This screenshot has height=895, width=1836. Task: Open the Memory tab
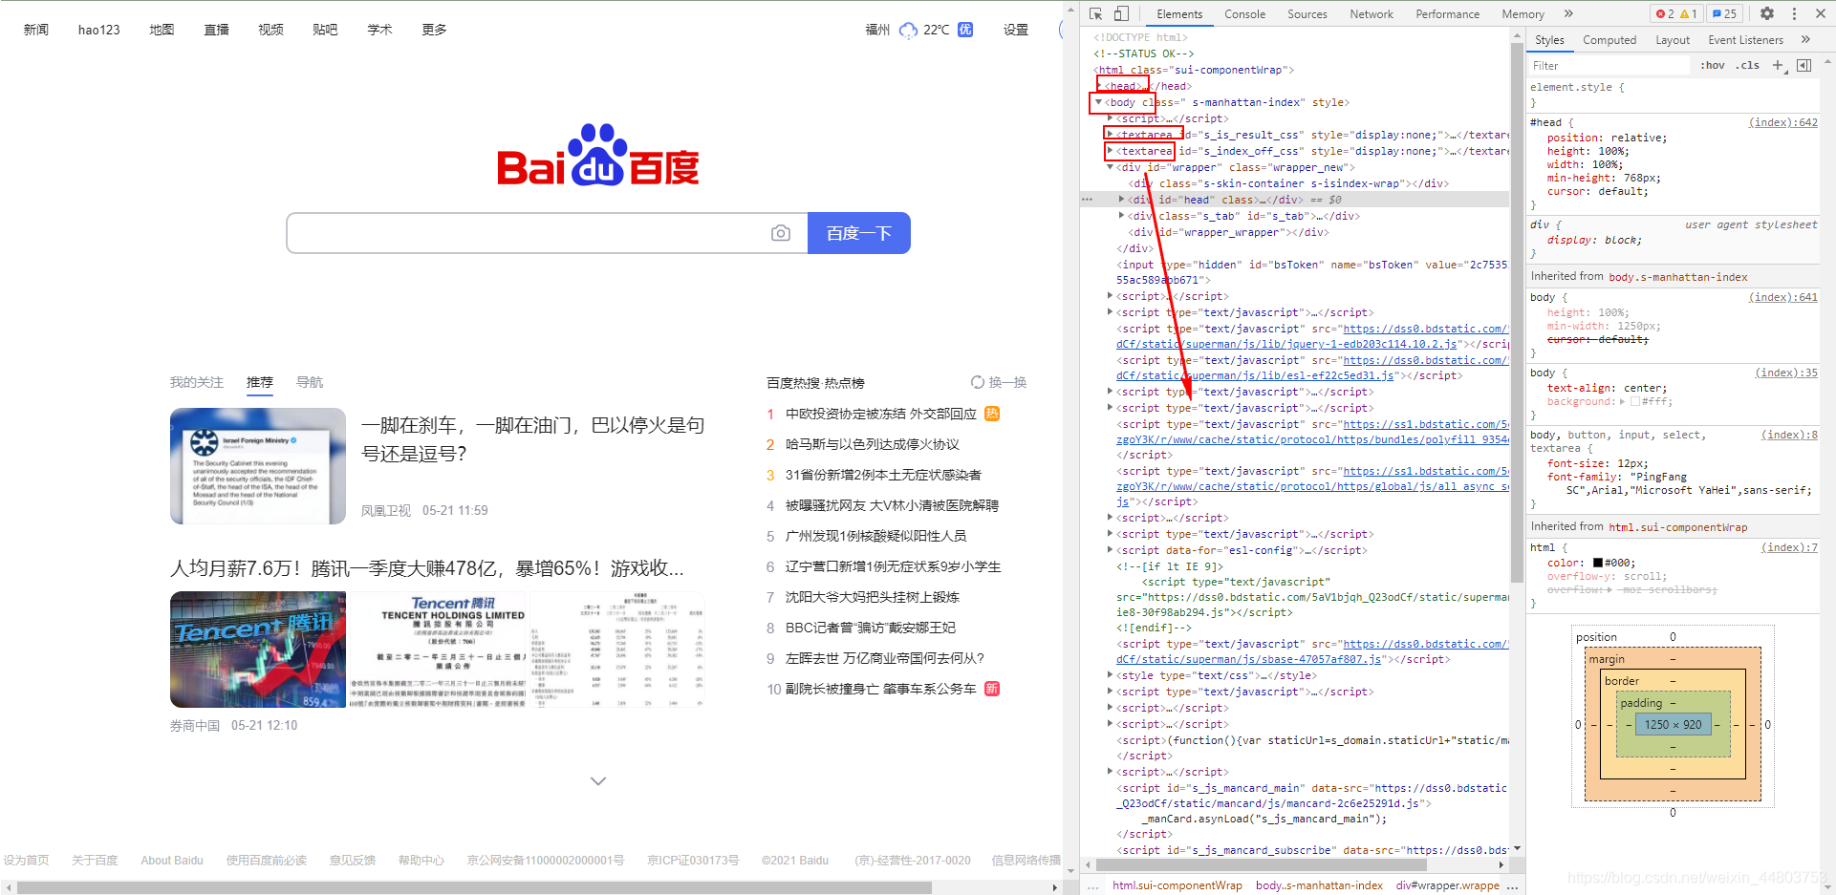(x=1523, y=13)
